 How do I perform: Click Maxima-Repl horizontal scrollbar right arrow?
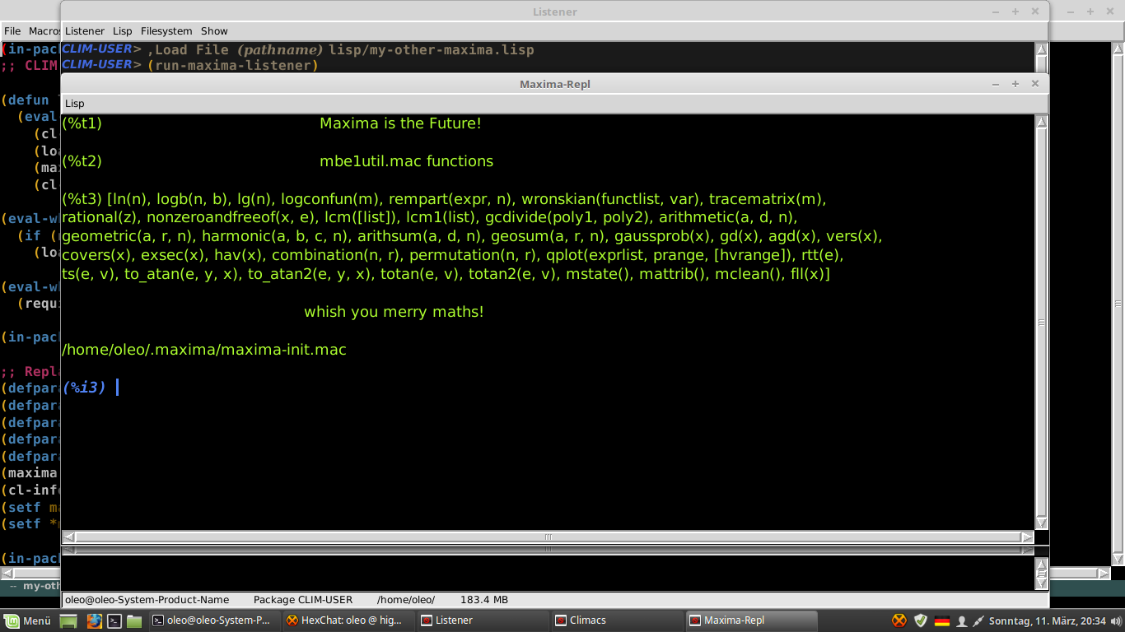1027,537
